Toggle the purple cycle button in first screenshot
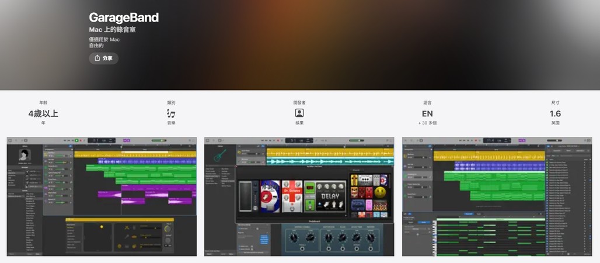Screen dimensions: 600x263 point(127,140)
